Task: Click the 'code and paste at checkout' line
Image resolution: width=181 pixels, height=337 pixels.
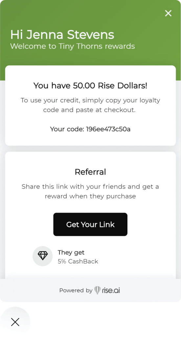Action: 89,110
